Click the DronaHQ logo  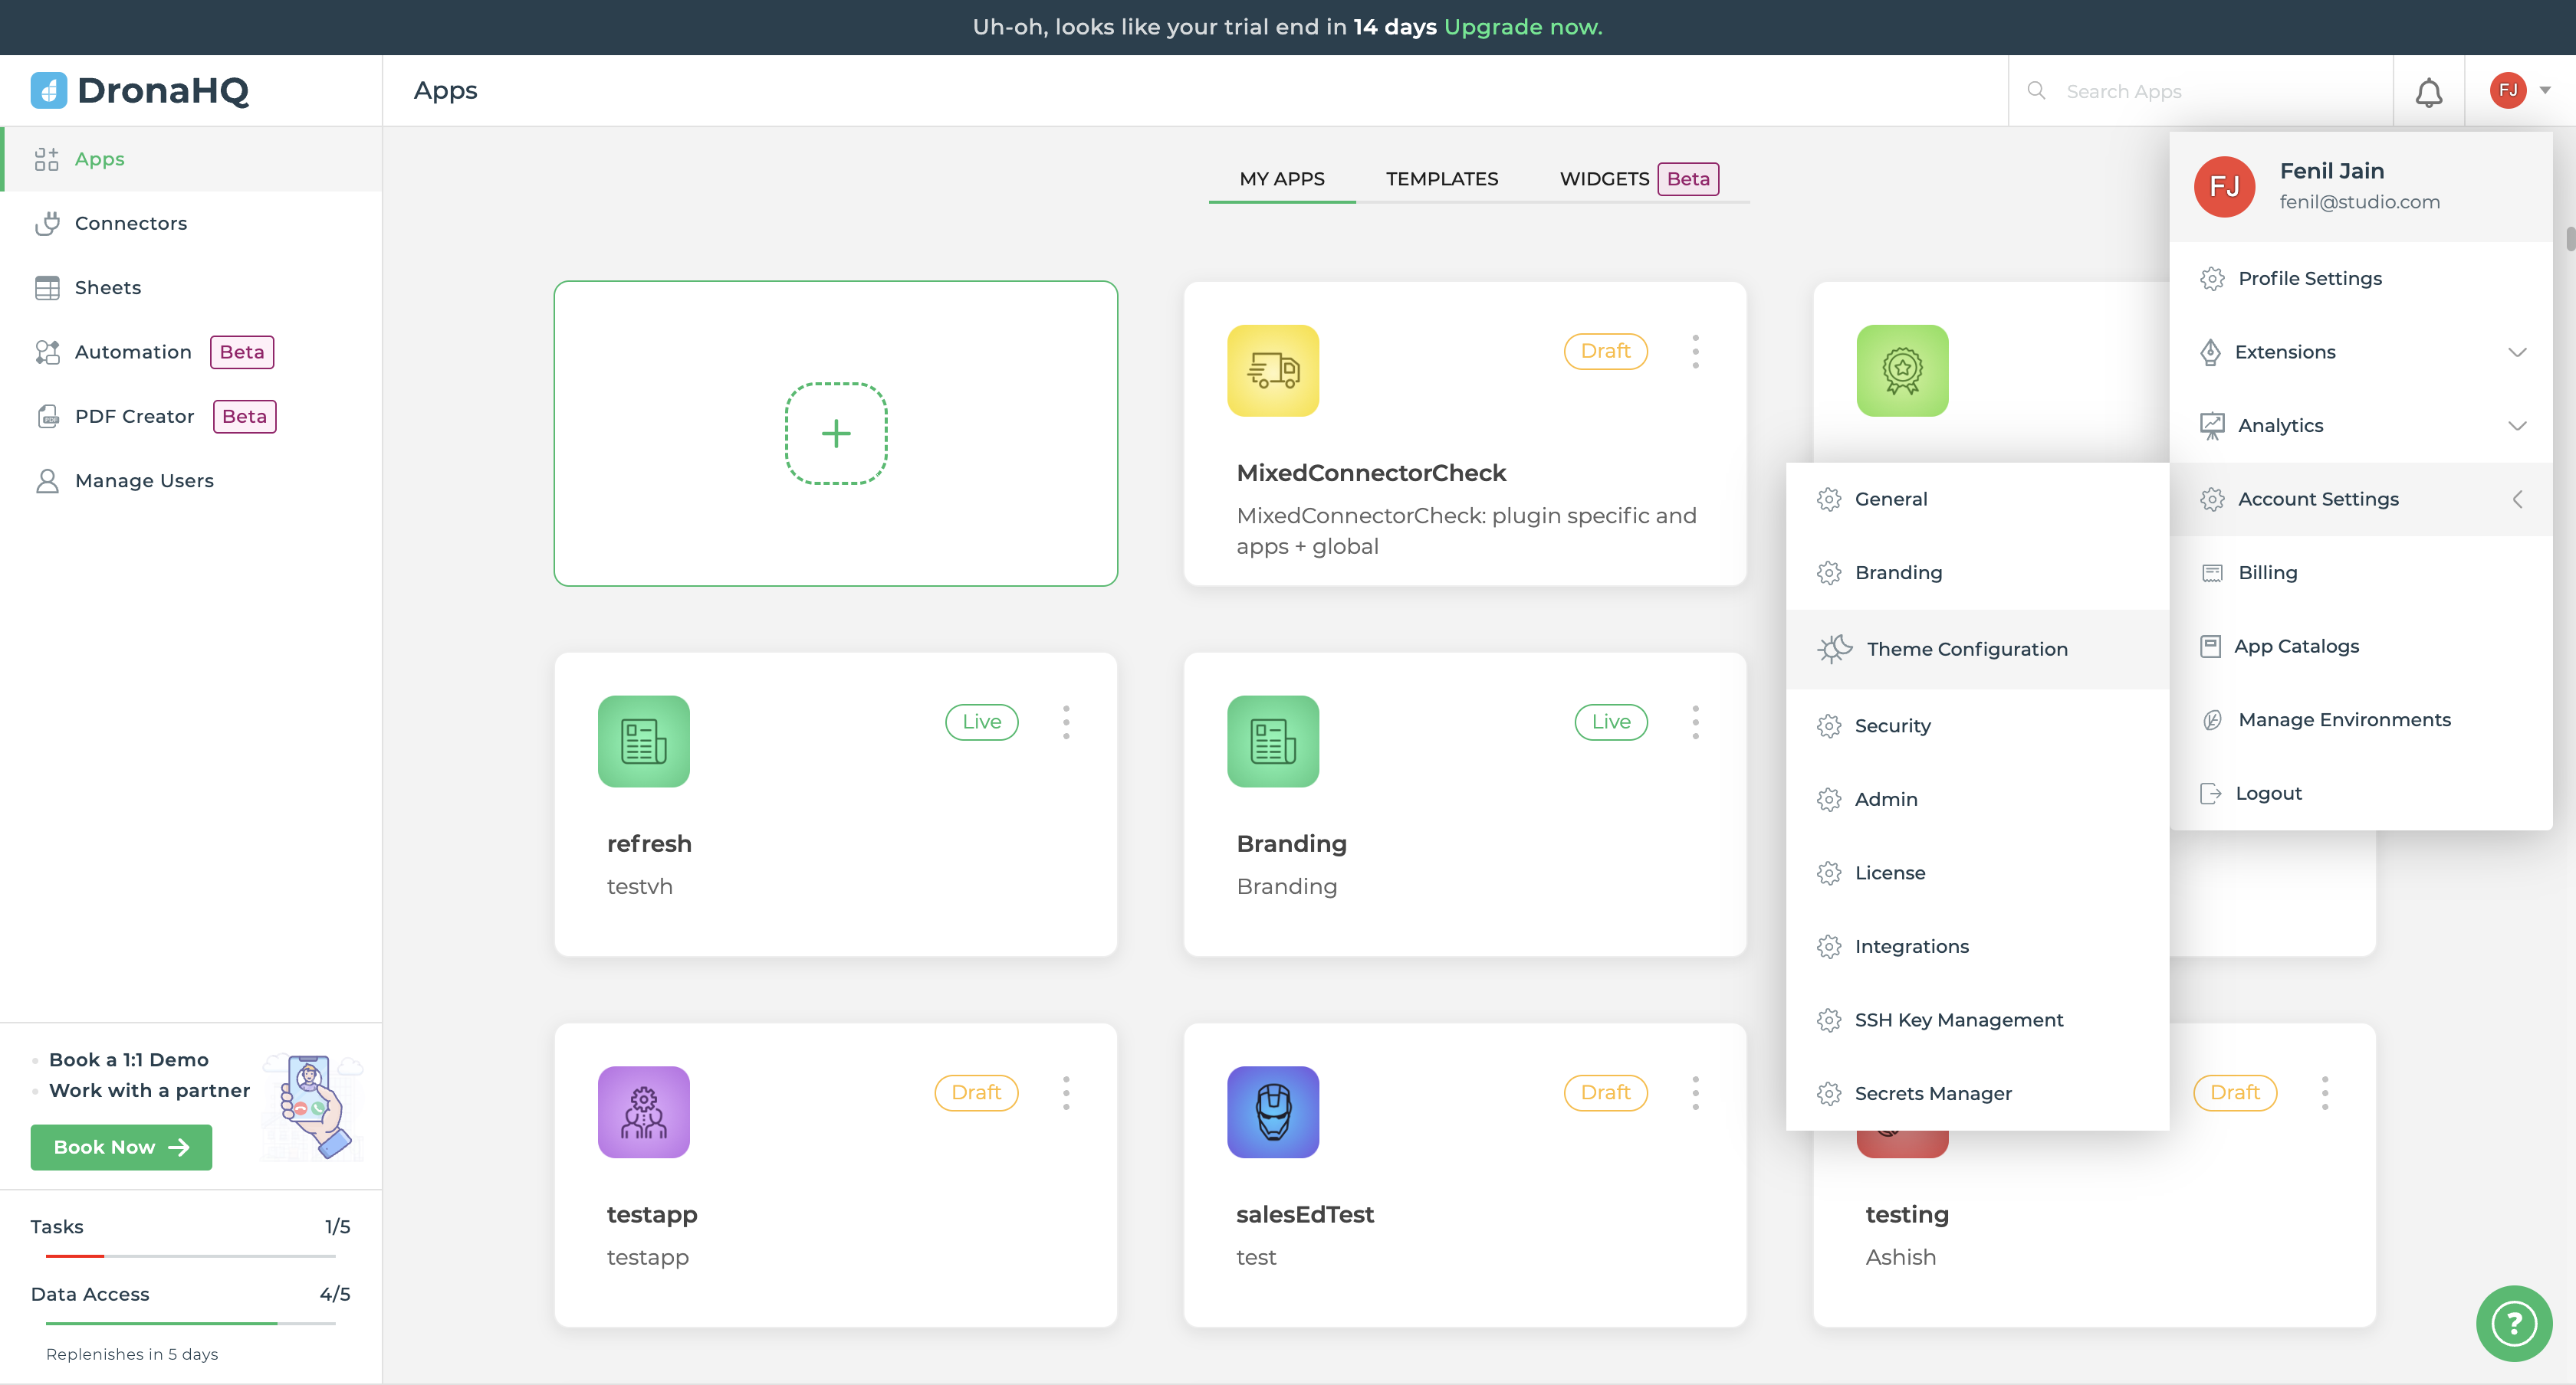(140, 90)
